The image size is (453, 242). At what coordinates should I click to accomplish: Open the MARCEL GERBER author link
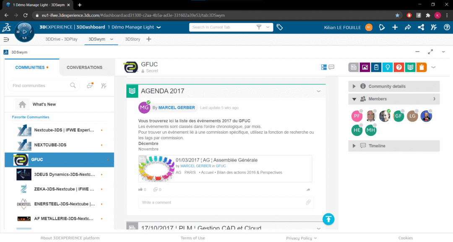pyautogui.click(x=177, y=108)
